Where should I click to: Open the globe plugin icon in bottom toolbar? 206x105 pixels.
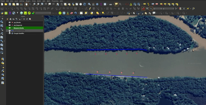tap(14, 13)
